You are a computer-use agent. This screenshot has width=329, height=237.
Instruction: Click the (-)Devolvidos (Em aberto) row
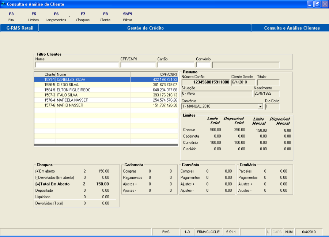[x=72, y=178]
